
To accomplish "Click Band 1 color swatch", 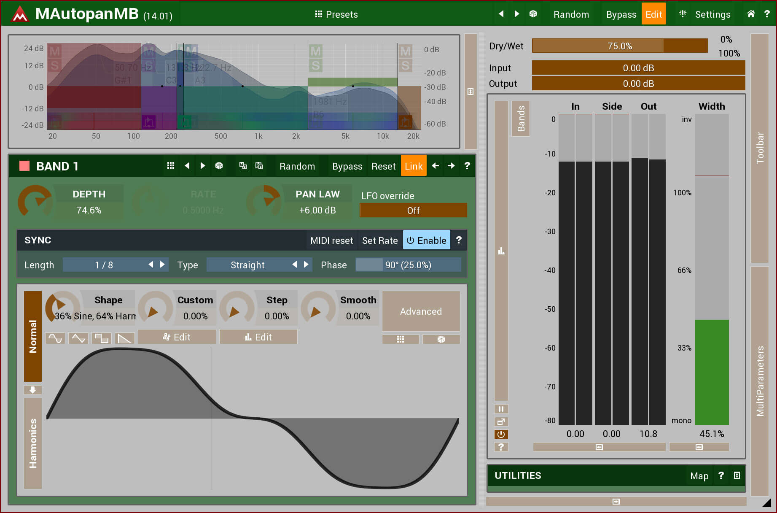I will coord(24,166).
